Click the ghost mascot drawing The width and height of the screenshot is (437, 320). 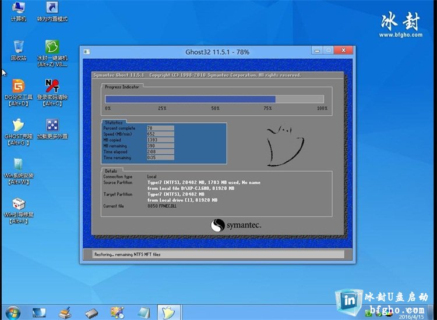click(285, 146)
